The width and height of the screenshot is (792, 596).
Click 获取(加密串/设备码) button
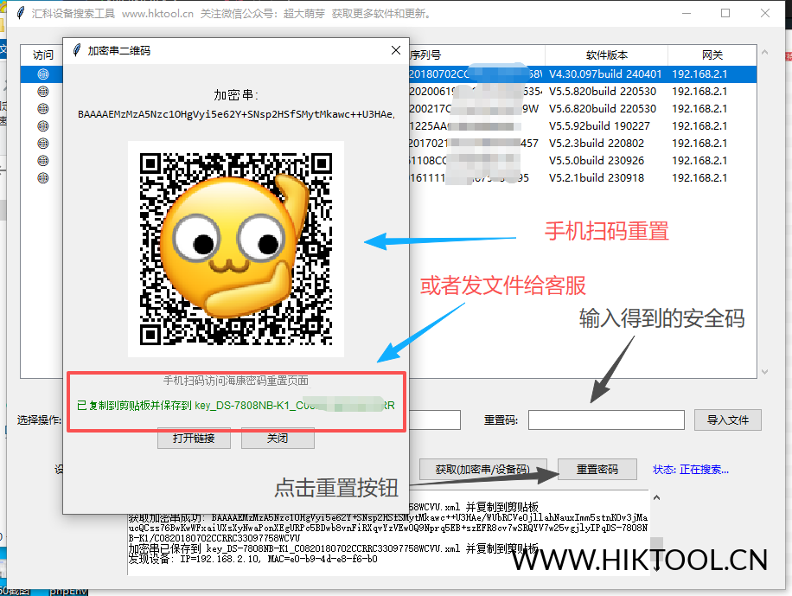point(482,469)
